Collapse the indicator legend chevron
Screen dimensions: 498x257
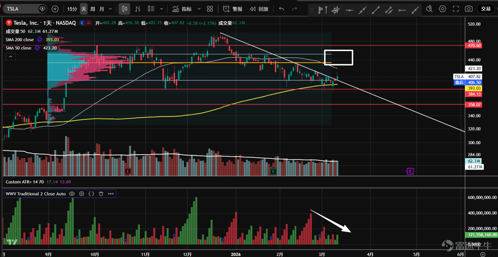[11, 57]
